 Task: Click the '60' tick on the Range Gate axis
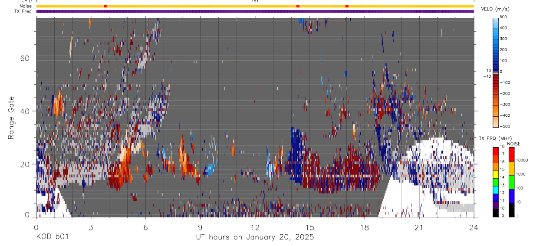25,58
